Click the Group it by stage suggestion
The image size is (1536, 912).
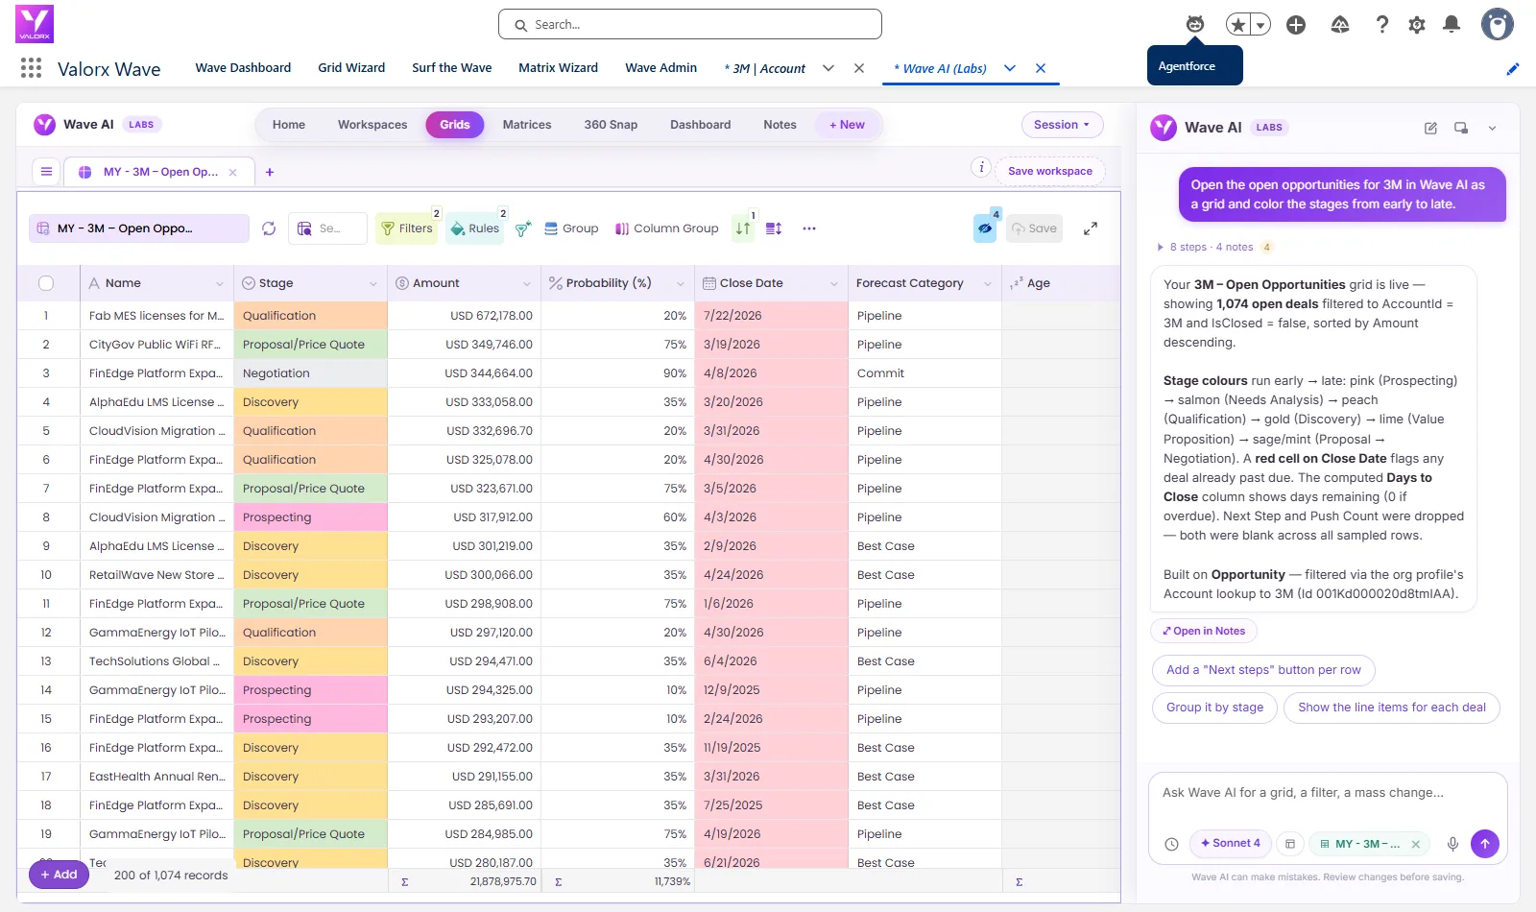coord(1214,708)
